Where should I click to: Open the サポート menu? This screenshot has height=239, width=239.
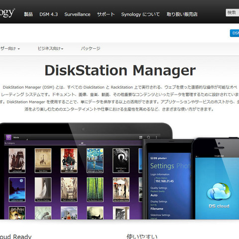tap(106, 14)
